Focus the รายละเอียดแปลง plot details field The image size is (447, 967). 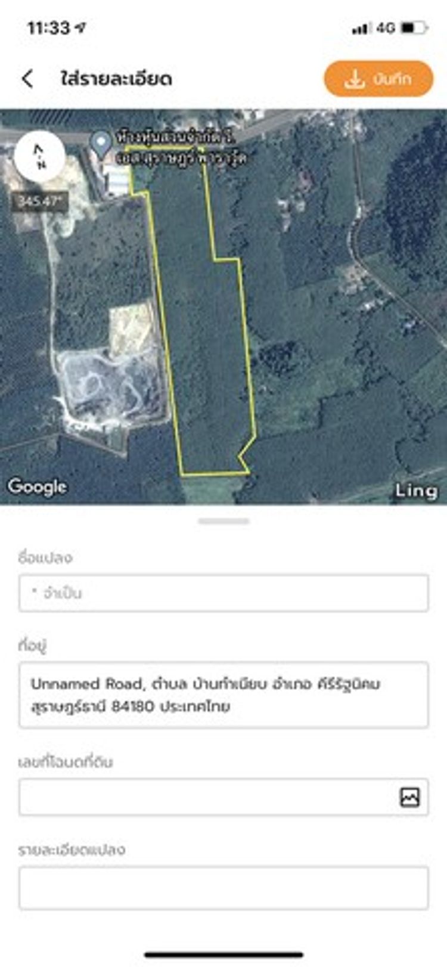point(223,888)
